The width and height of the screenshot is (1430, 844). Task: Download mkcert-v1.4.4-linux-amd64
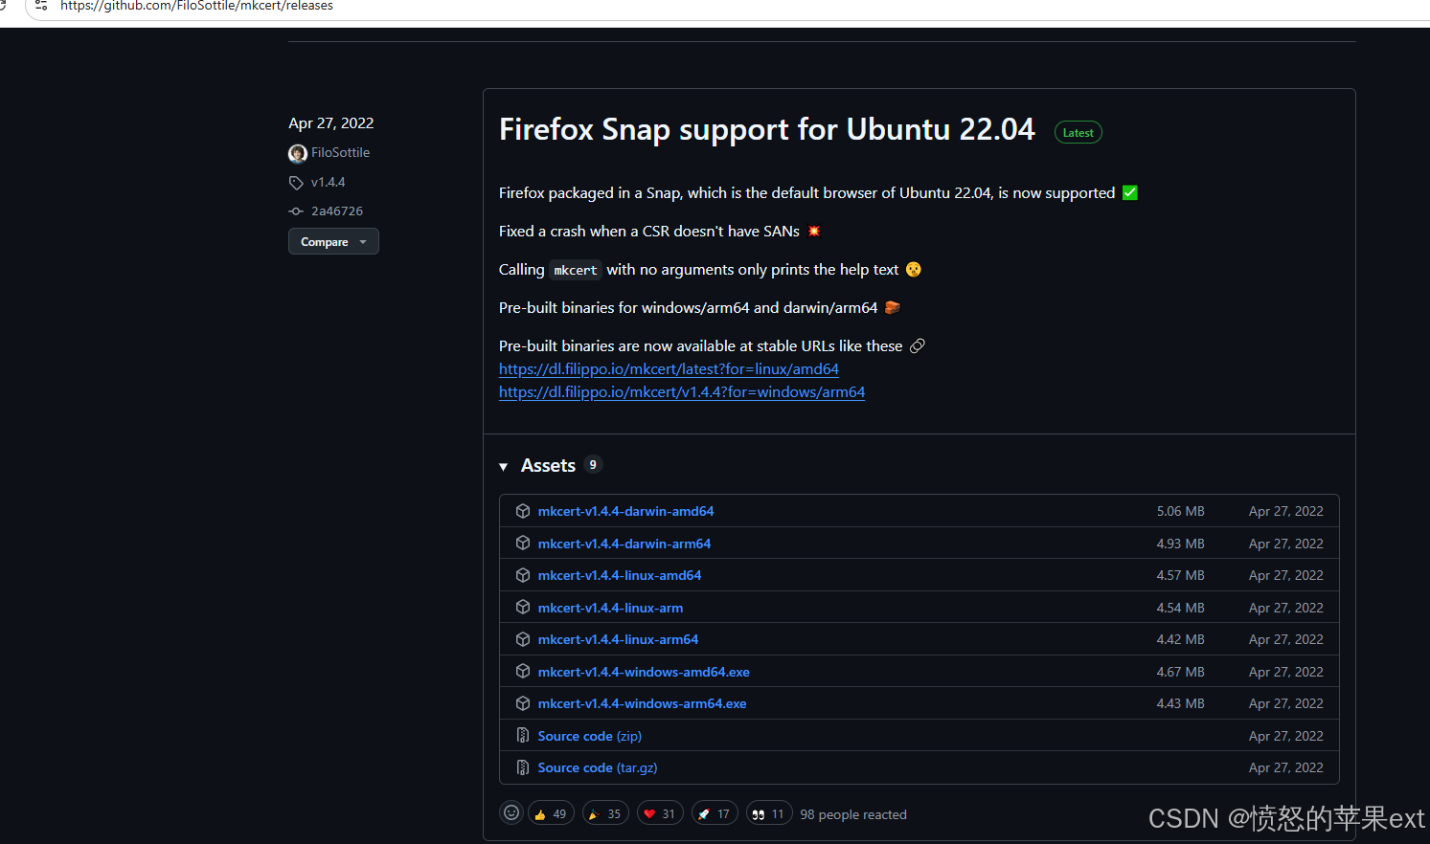[620, 575]
